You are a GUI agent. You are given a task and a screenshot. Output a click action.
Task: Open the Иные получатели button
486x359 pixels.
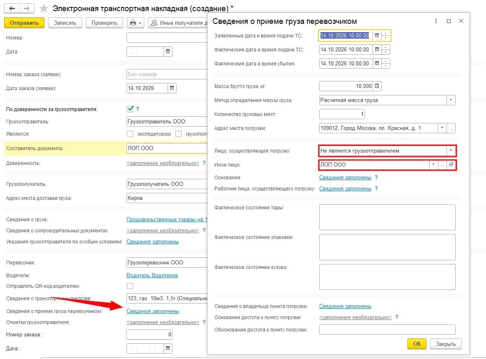(x=177, y=23)
